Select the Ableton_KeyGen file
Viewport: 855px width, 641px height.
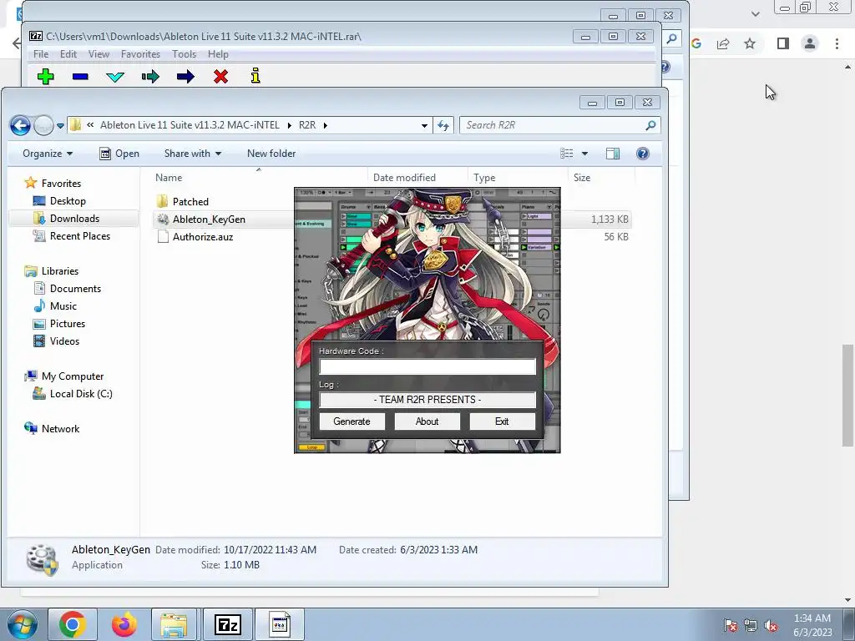pyautogui.click(x=209, y=220)
